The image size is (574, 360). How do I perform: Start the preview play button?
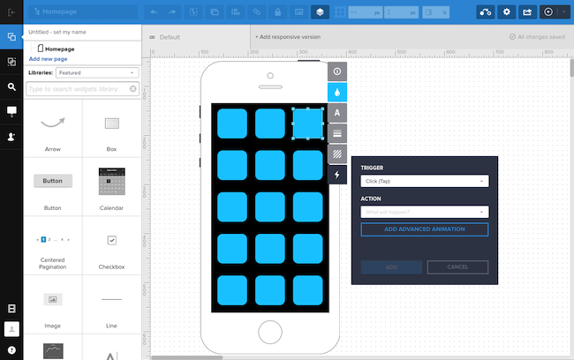[548, 12]
